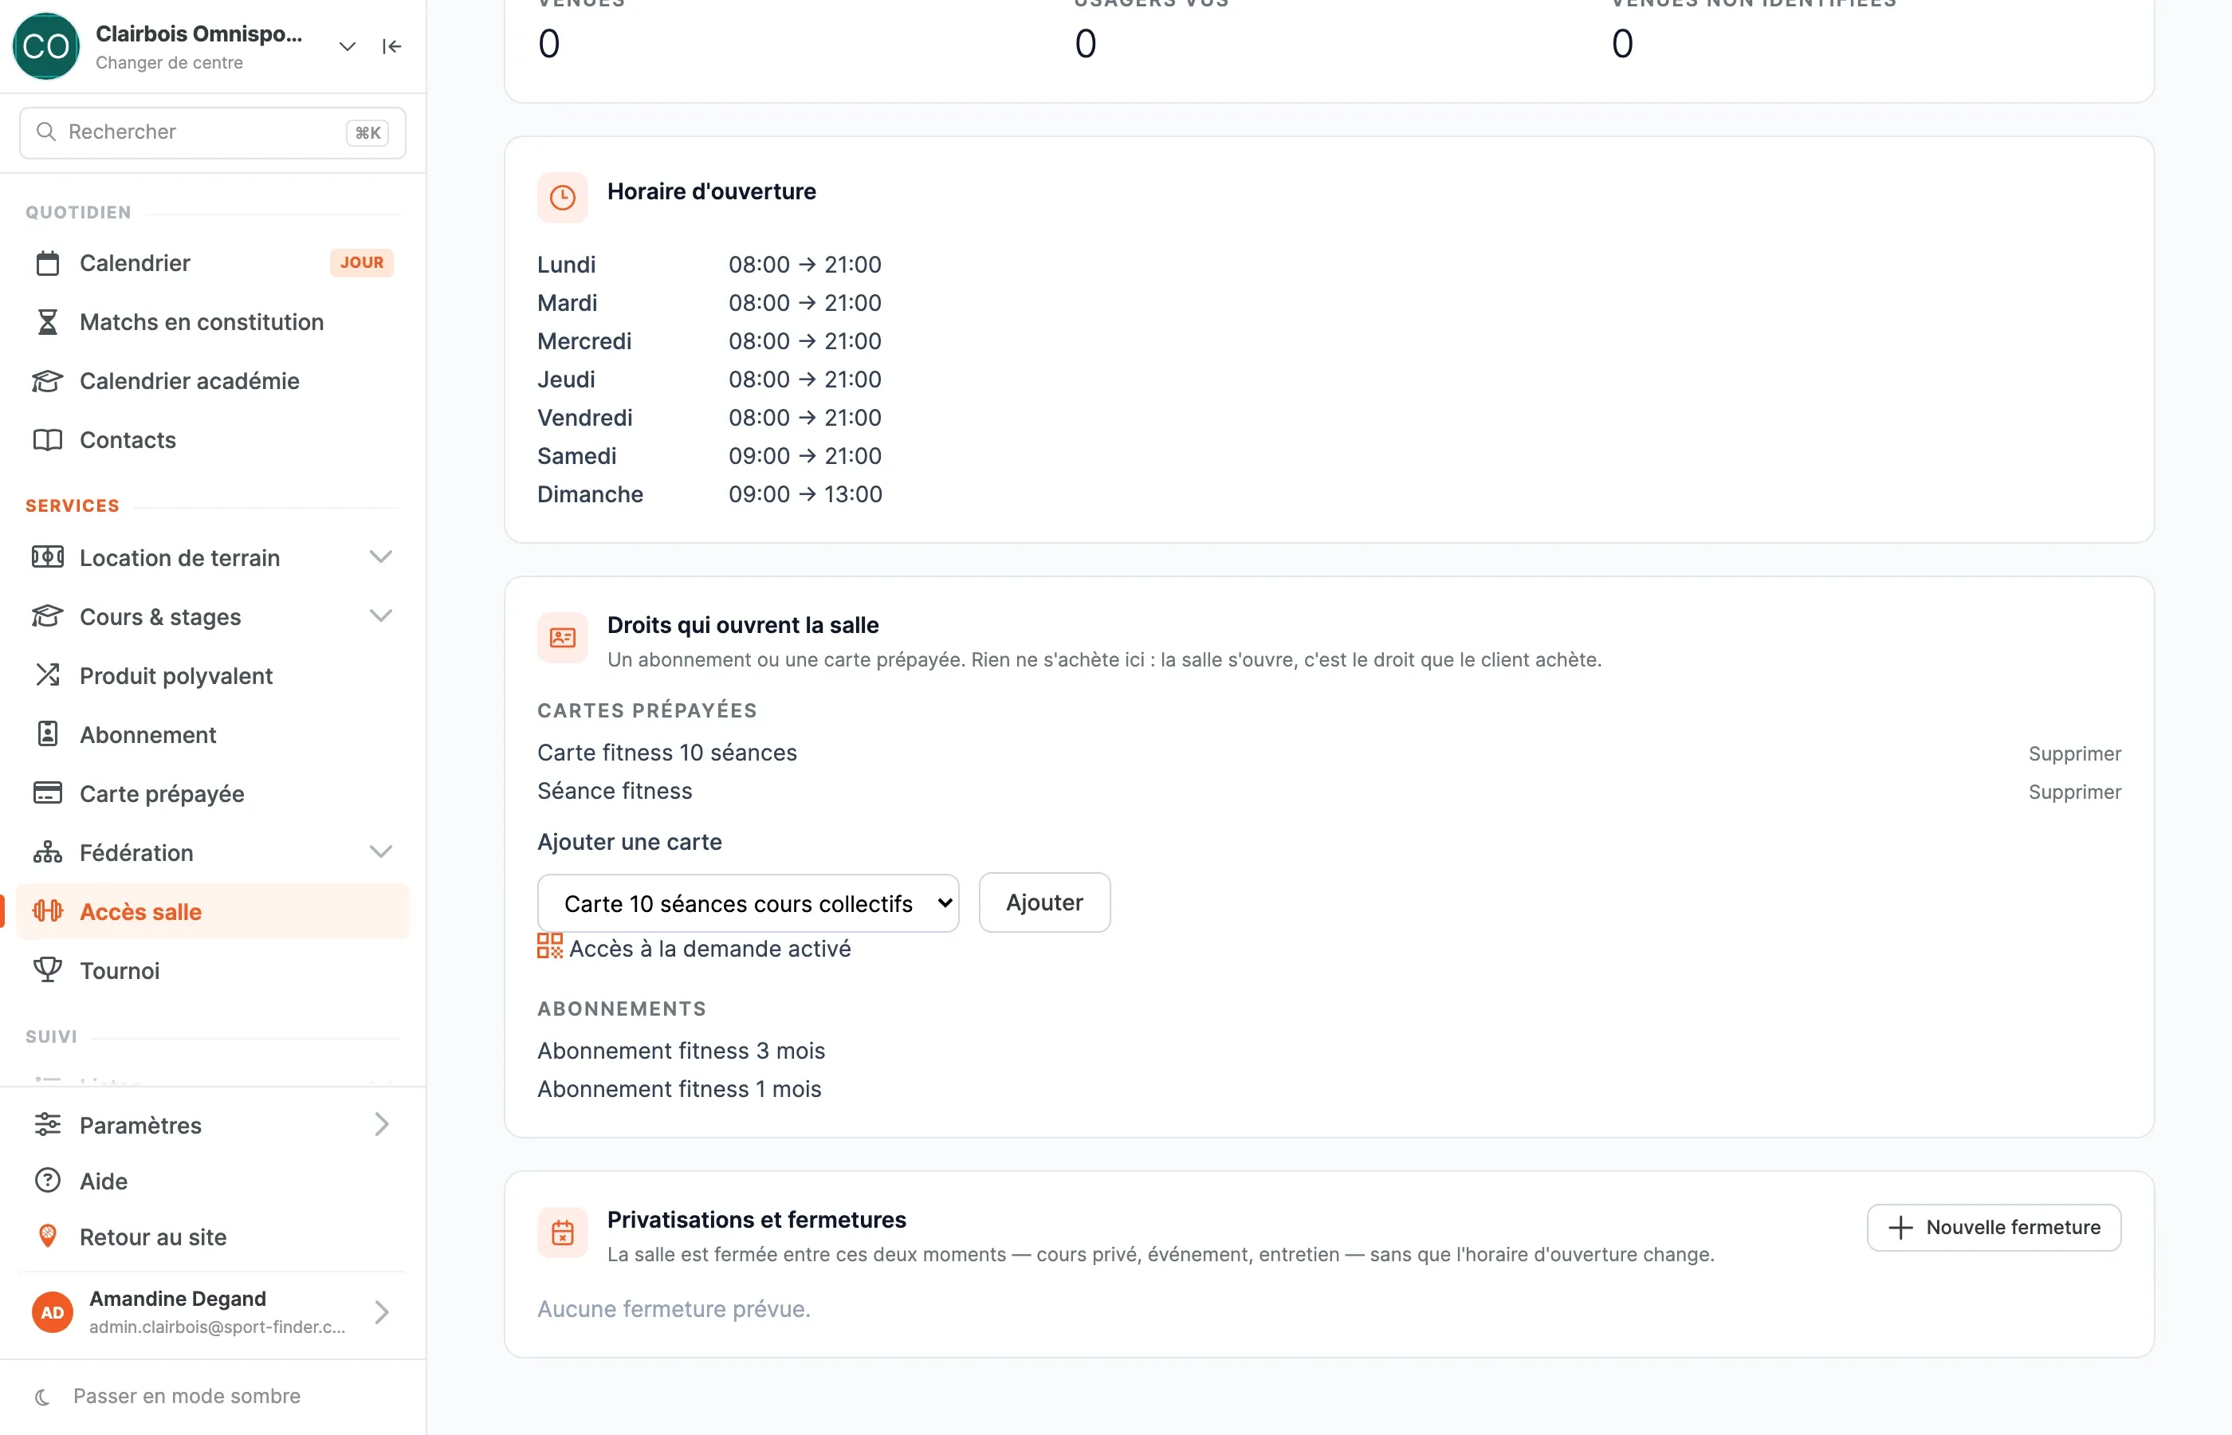The image size is (2232, 1435).
Task: Click Abonnement fitness 3 mois text
Action: 681,1050
